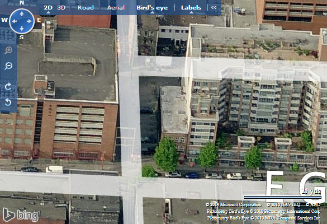327x224 pixels.
Task: Click the Microsoft Corporation copyright text
Action: [233, 204]
